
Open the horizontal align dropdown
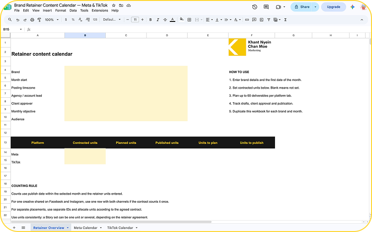(x=209, y=20)
